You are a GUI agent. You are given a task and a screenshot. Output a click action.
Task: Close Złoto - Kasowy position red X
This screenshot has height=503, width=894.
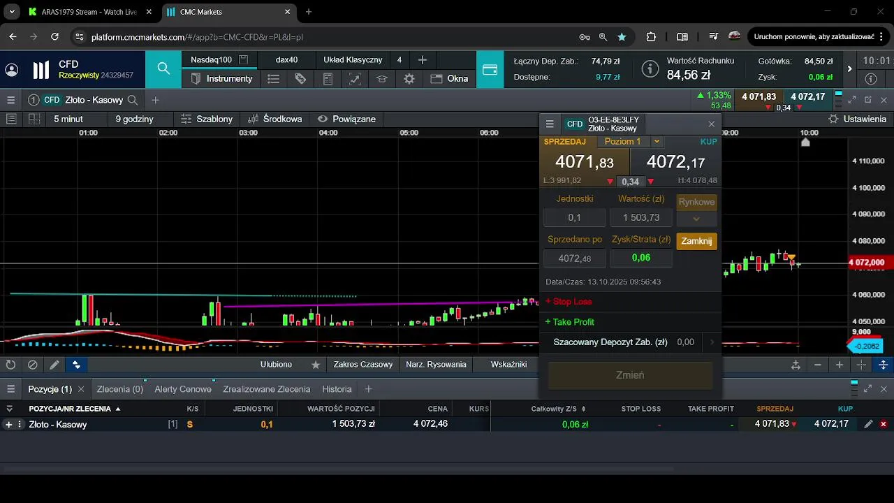884,424
